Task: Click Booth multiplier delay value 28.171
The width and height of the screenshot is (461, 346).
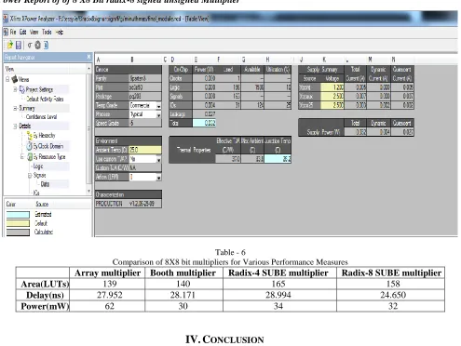Action: [x=183, y=295]
